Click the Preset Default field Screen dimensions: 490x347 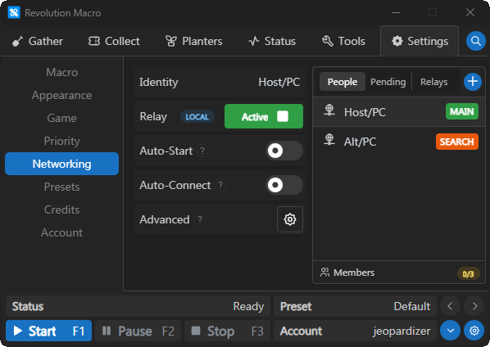click(x=355, y=306)
